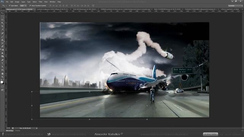Select the History Brush tool
Screen dimensions: 244x137
(x=2, y=43)
